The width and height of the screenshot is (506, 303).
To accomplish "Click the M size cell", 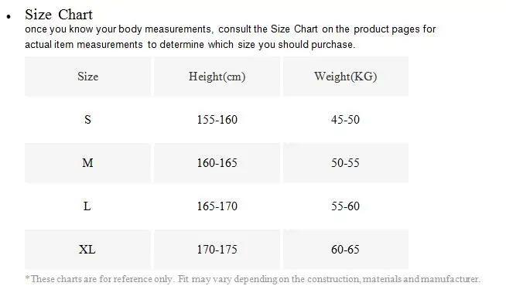I will coord(87,163).
